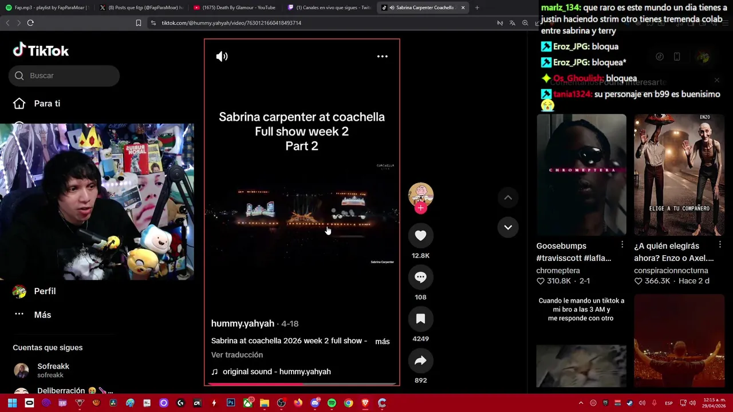Open chromeptera creator link
Viewport: 733px width, 412px height.
558,271
